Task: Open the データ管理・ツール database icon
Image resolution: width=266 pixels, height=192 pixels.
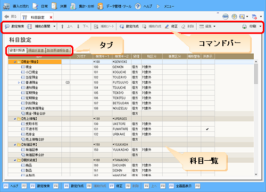Action: (x=100, y=6)
